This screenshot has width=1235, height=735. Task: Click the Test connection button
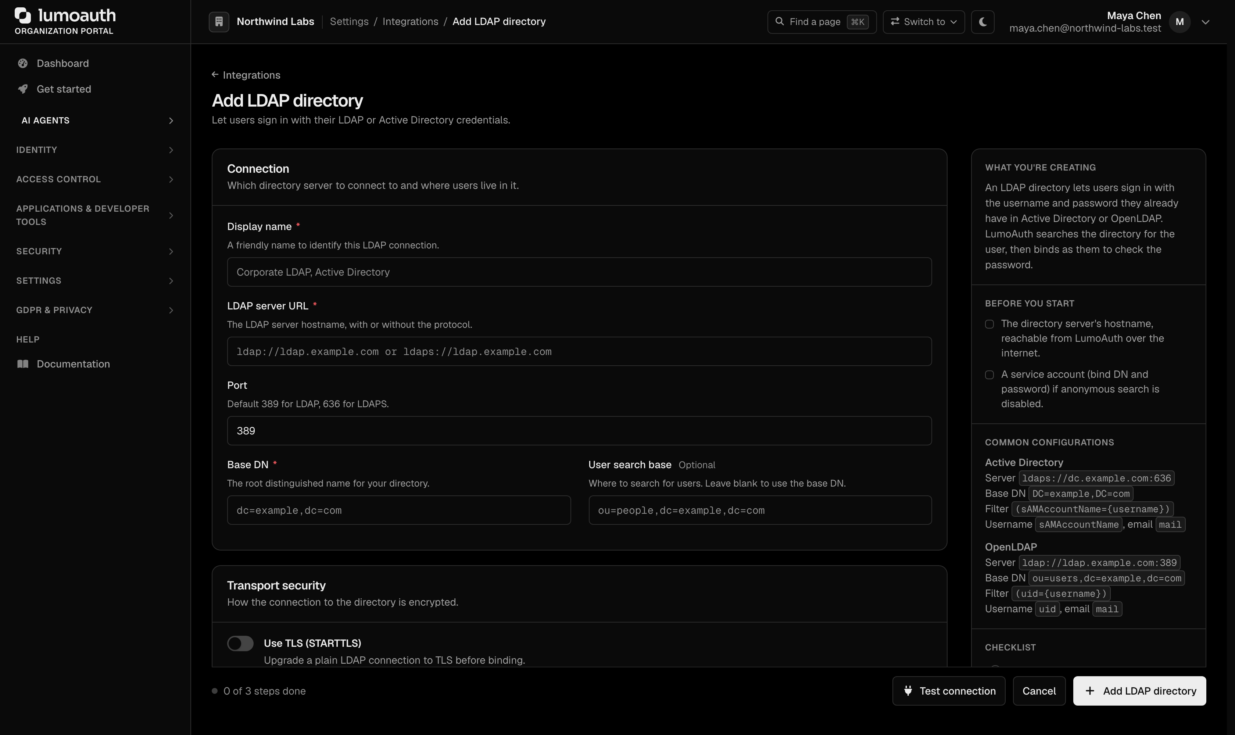pyautogui.click(x=949, y=691)
